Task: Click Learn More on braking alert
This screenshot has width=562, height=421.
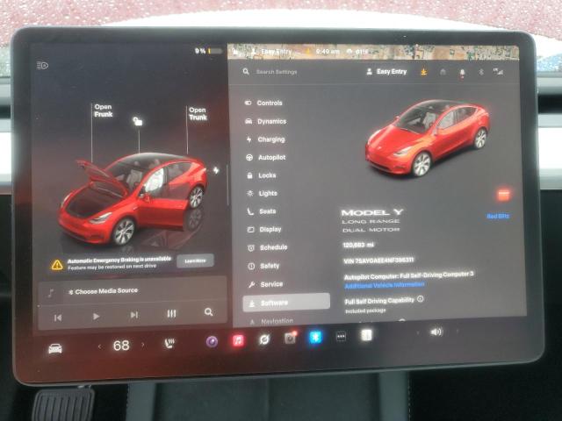Action: pyautogui.click(x=195, y=260)
